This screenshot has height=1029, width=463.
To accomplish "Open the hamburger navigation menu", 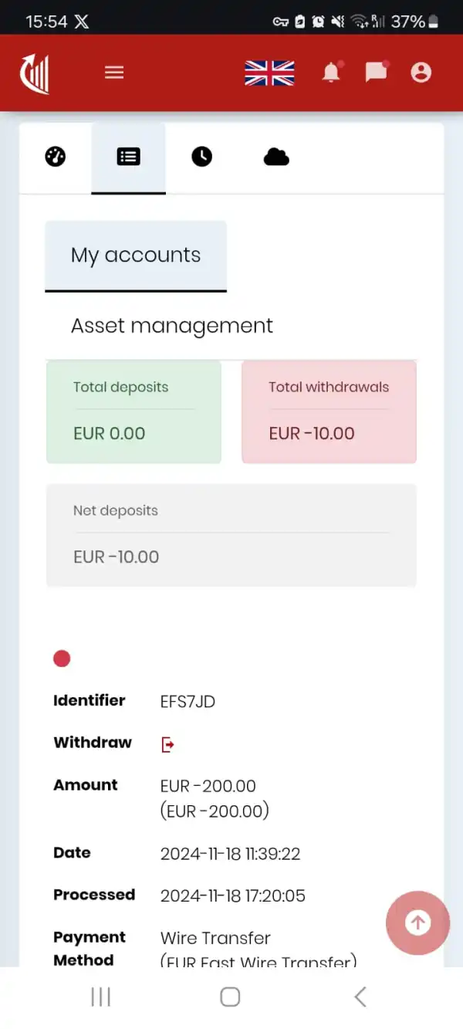I will 114,73.
